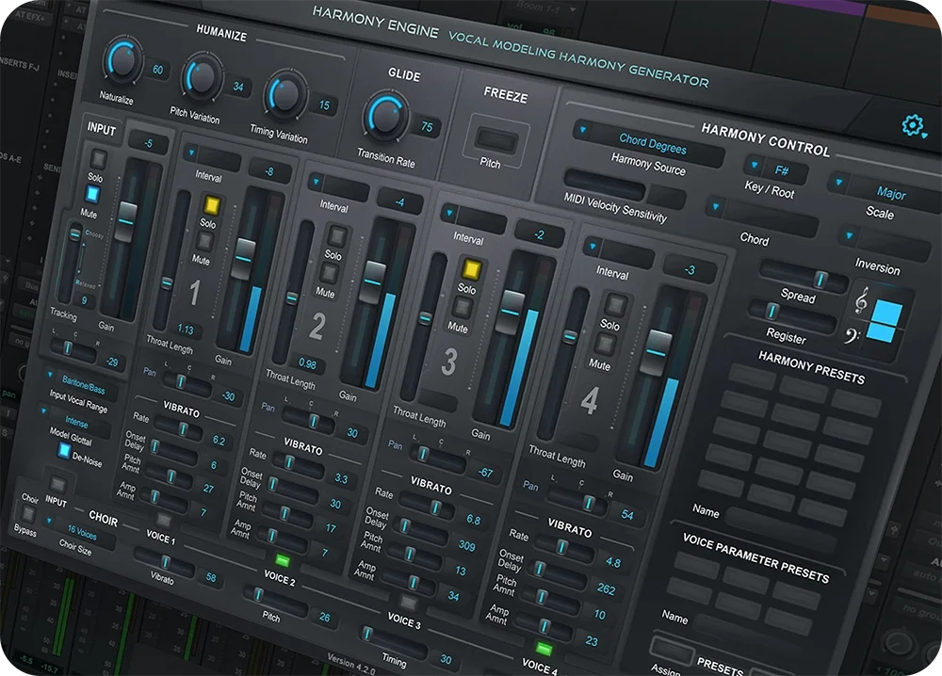Viewport: 942px width, 676px height.
Task: Open voice 3 Interval dropdown
Action: 474,218
